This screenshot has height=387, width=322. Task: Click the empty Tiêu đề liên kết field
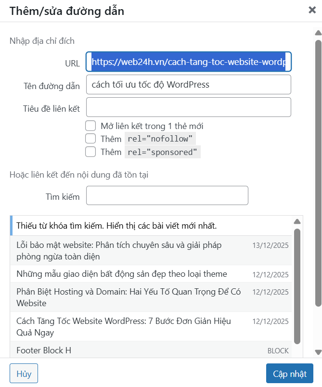point(188,107)
